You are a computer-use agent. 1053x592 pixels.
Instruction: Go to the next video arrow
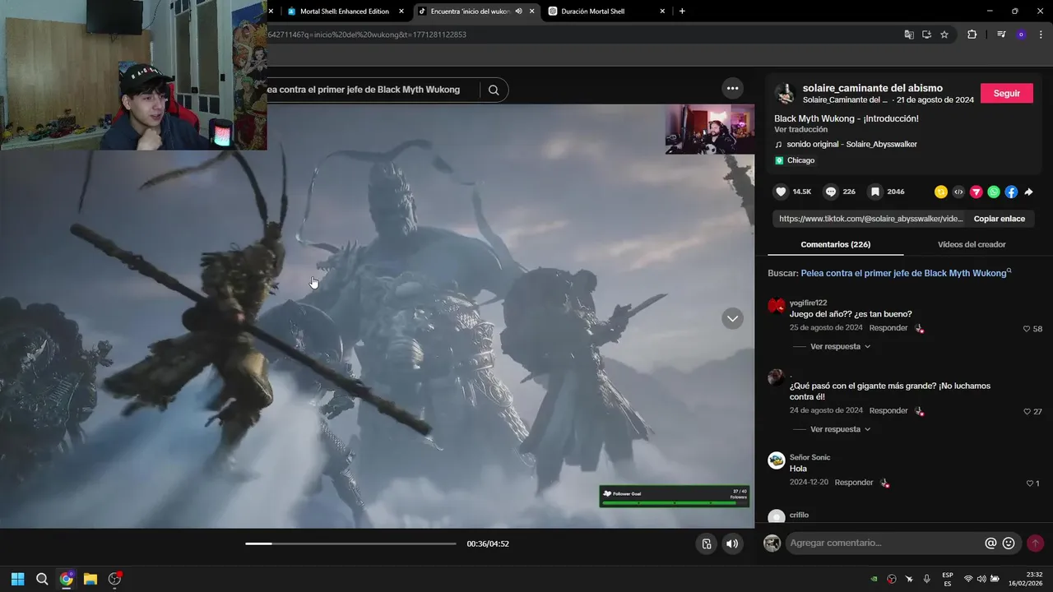pos(732,318)
